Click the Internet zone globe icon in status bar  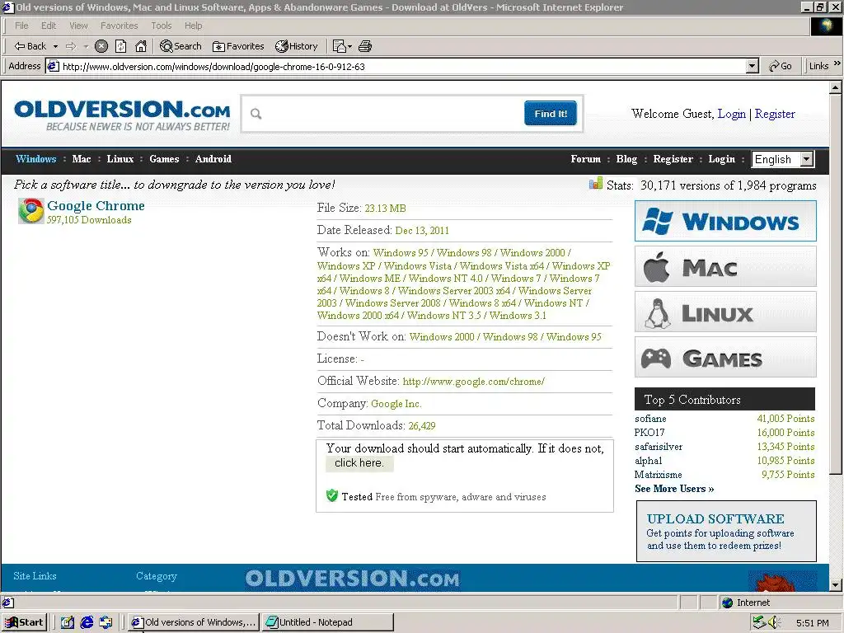click(727, 603)
